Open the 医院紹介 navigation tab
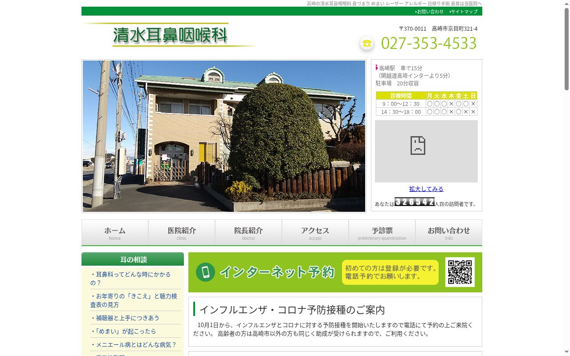This screenshot has height=356, width=570. pyautogui.click(x=182, y=232)
